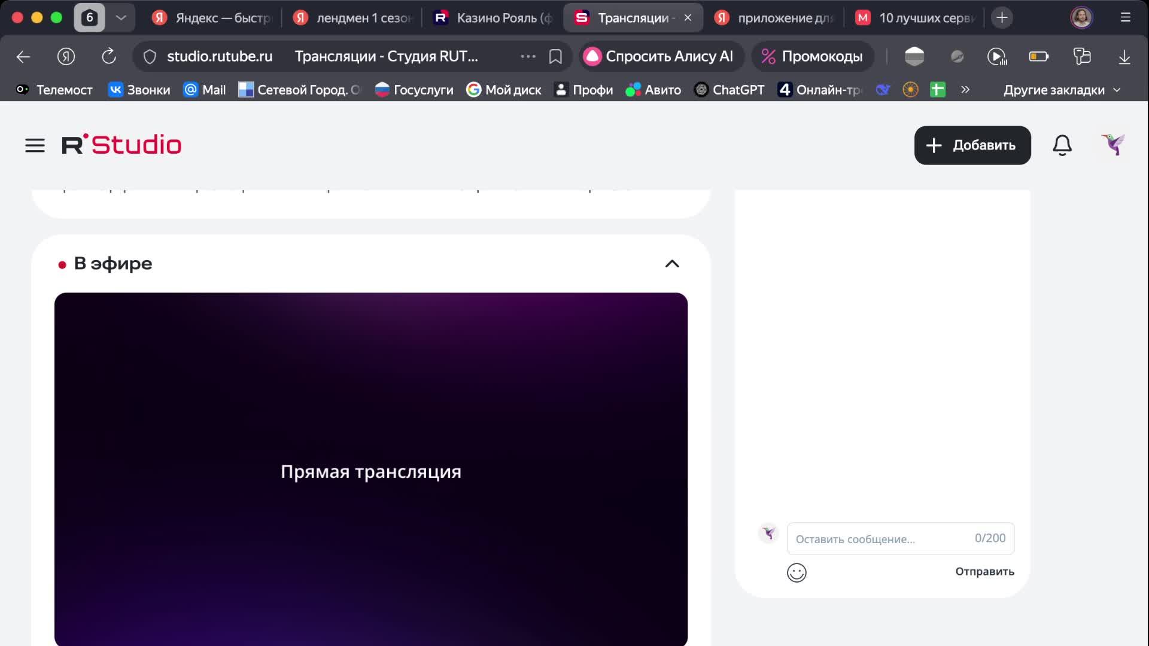The width and height of the screenshot is (1149, 646).
Task: Click the Добавить button
Action: tap(972, 145)
